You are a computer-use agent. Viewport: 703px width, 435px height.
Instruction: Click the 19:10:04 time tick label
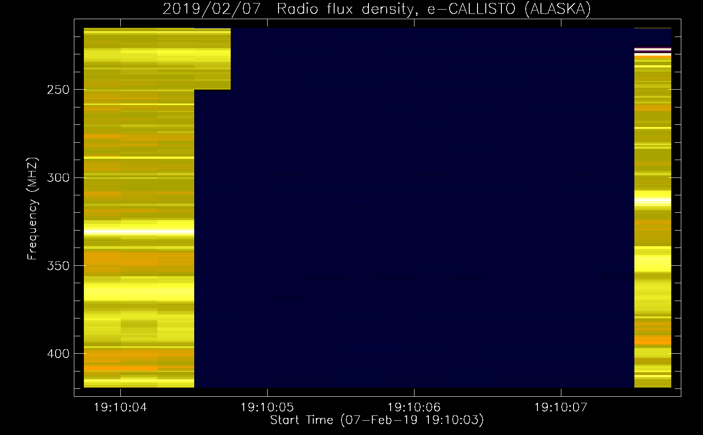[120, 407]
